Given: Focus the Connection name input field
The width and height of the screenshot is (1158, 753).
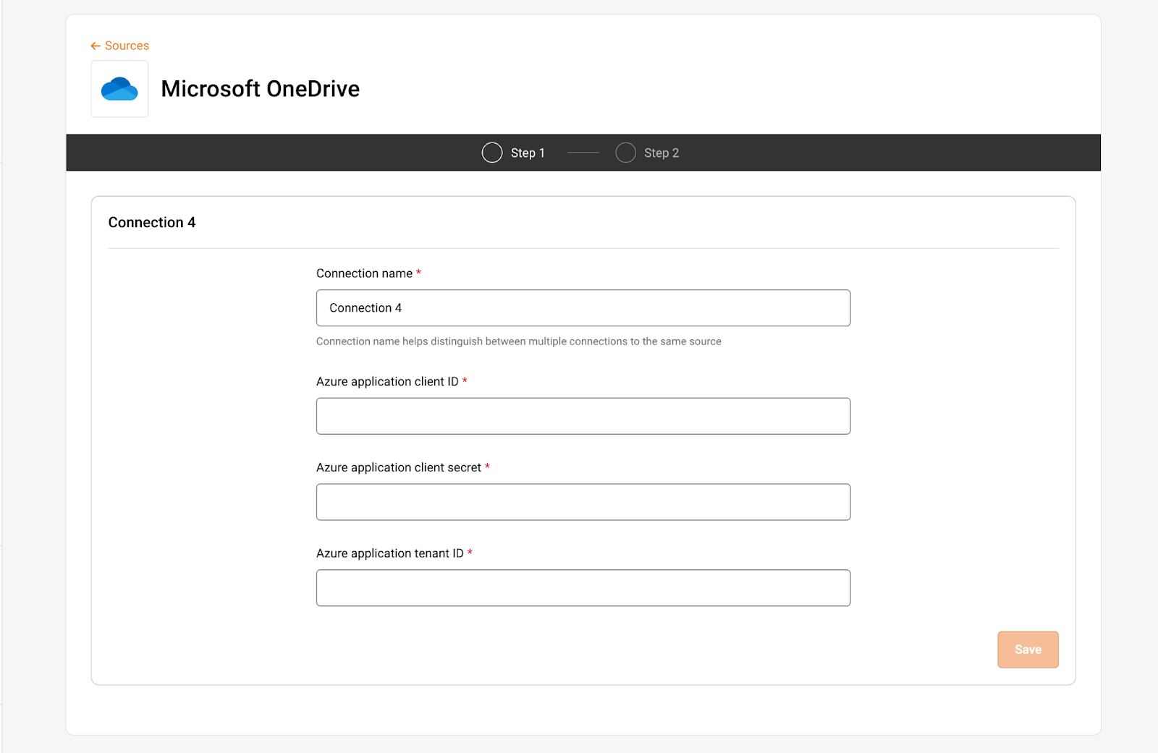Looking at the screenshot, I should tap(583, 308).
